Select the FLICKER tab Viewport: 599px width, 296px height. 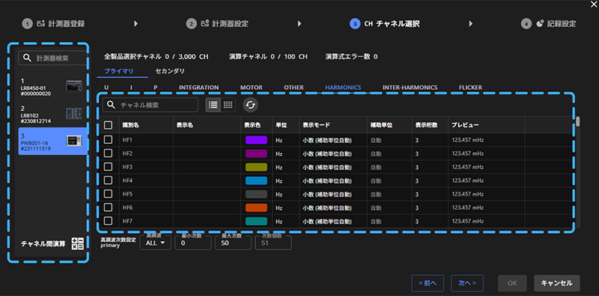coord(470,87)
